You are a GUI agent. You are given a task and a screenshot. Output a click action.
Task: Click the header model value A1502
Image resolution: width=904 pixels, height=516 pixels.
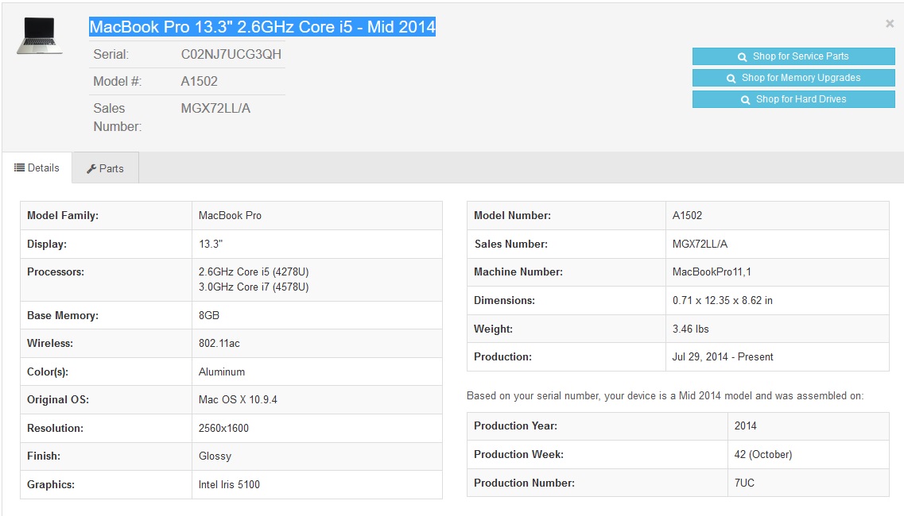[200, 81]
